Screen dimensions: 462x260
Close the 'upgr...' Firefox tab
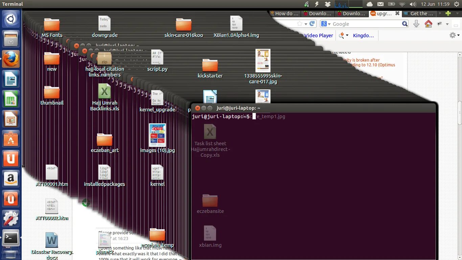(397, 14)
